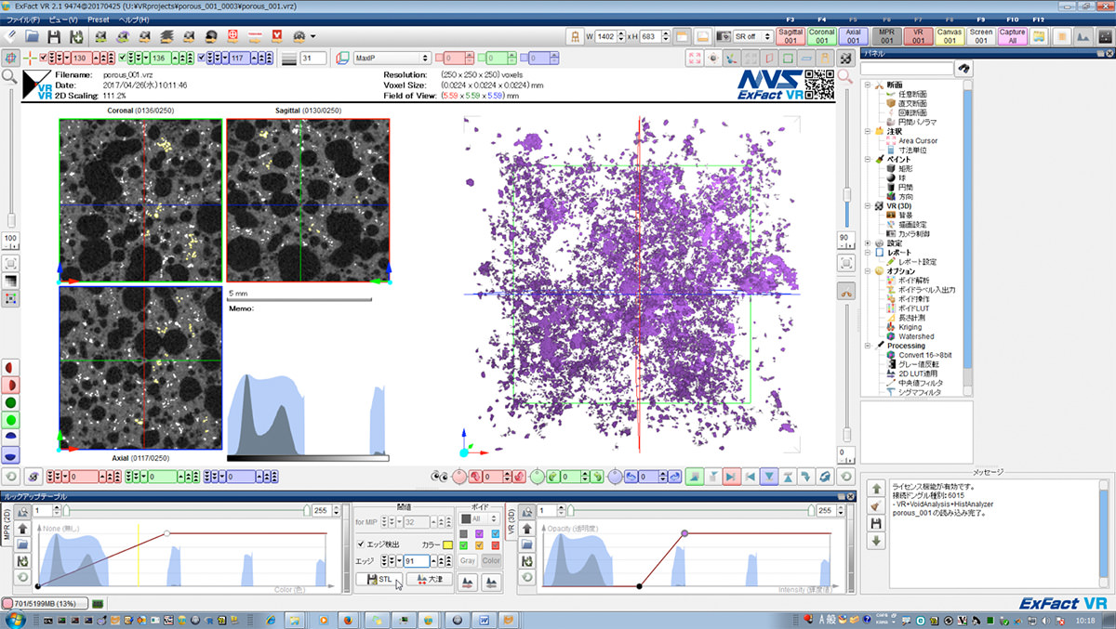
Task: Click the slab thickness field showing 31
Action: pyautogui.click(x=313, y=59)
